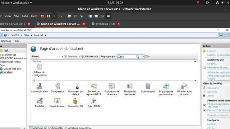230x129 pixels.
Task: Click VMware red power off icon
Action: pyautogui.click(x=42, y=16)
